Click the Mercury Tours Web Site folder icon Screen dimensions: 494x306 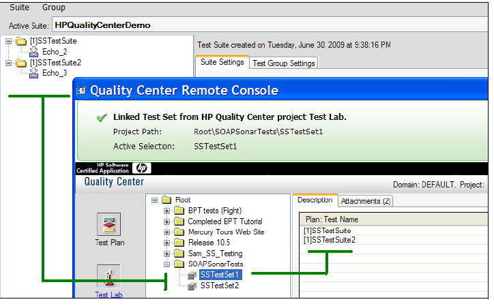179,232
